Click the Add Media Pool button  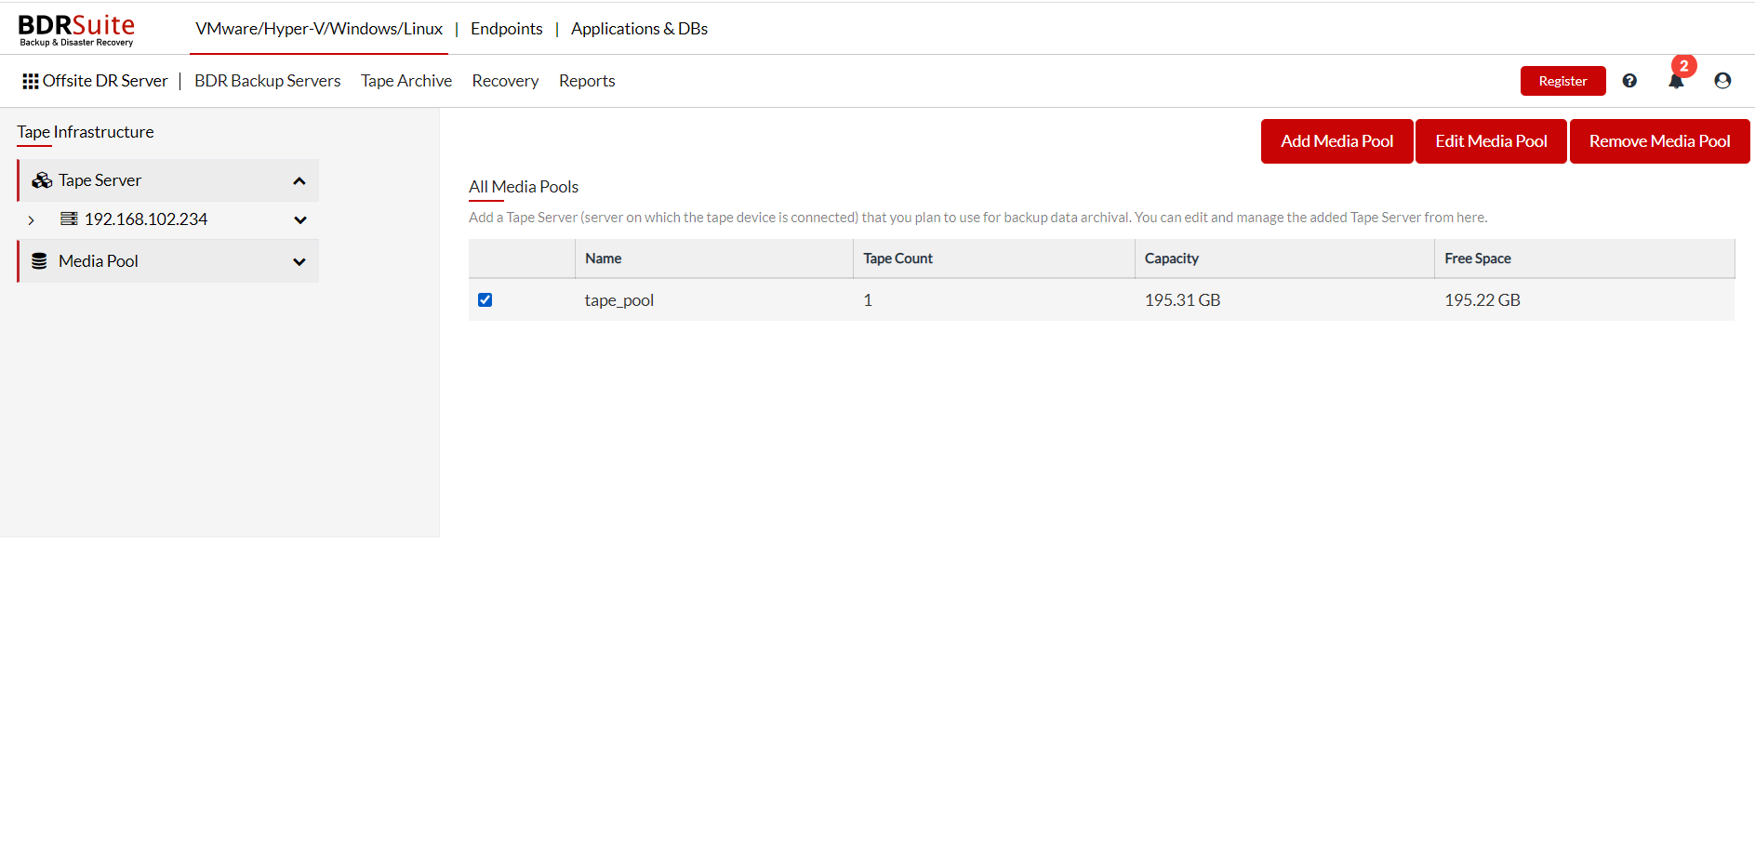click(x=1336, y=141)
